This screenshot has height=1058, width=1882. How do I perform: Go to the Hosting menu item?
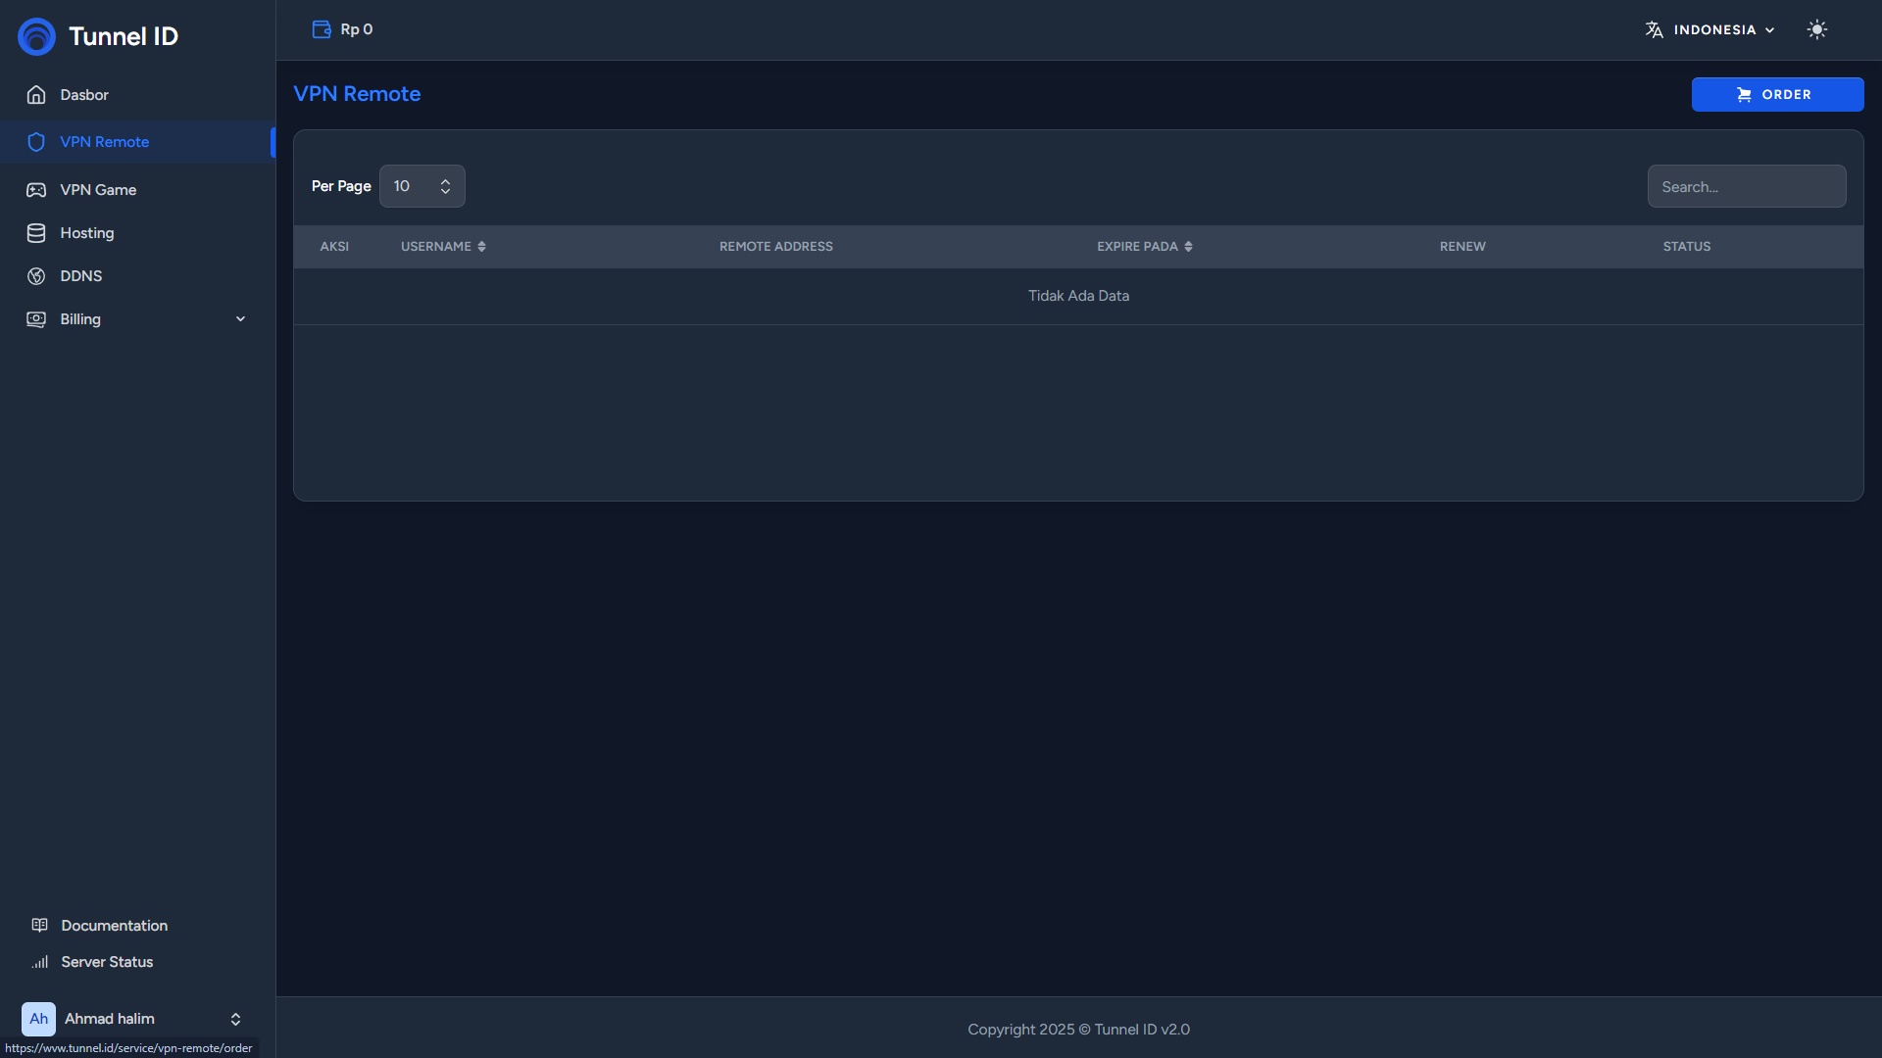tap(87, 233)
